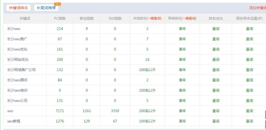The height and width of the screenshot is (130, 266).
Task: Query 排名变化 for the 长沙网络推广公司 row
Action: click(x=216, y=70)
